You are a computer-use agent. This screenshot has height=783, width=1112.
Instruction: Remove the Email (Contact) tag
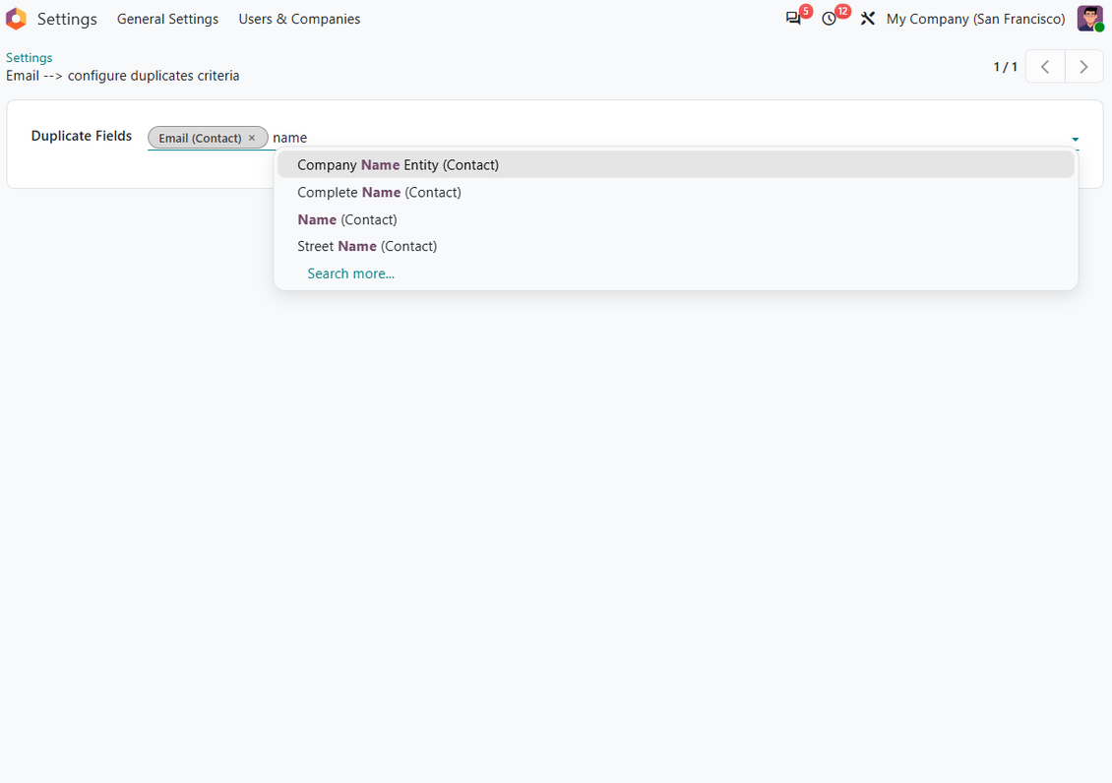(252, 138)
